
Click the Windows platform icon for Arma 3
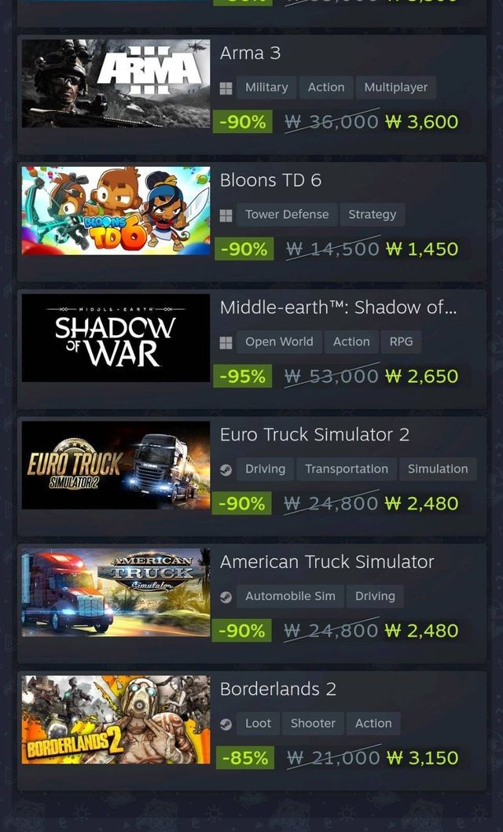[226, 88]
